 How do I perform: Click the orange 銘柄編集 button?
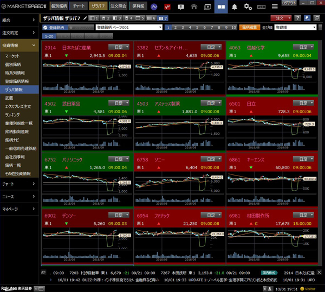click(x=249, y=27)
